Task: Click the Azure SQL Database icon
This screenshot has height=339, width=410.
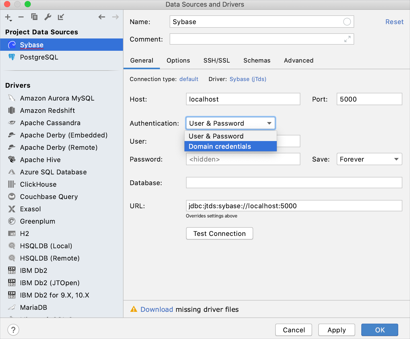Action: (x=12, y=172)
